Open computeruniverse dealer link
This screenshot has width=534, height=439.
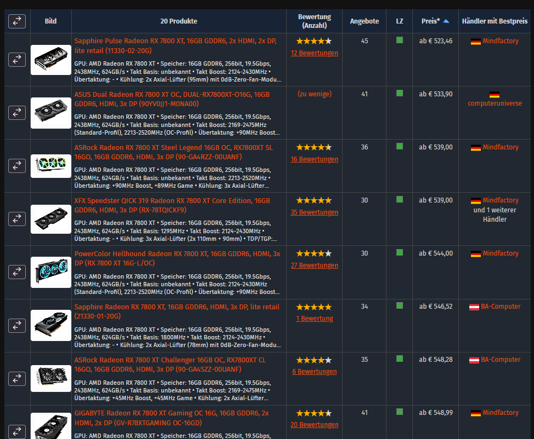coord(495,103)
